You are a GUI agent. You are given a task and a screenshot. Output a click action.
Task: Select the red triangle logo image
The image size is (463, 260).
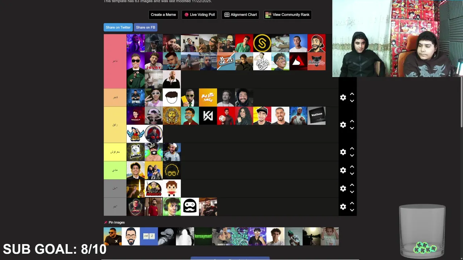pos(298,61)
